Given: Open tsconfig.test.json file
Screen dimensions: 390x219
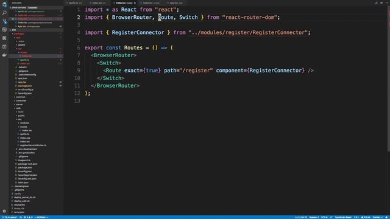Looking at the screenshot, I should coord(27,179).
